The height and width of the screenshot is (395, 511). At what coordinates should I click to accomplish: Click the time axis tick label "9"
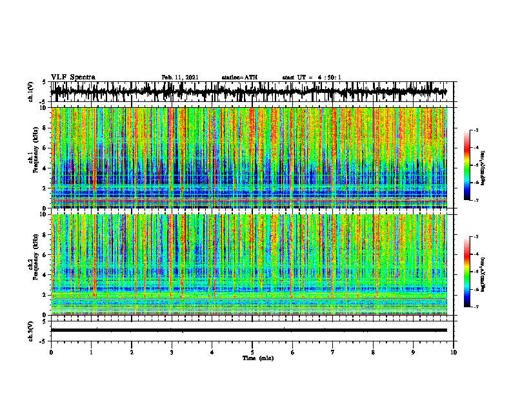[413, 352]
